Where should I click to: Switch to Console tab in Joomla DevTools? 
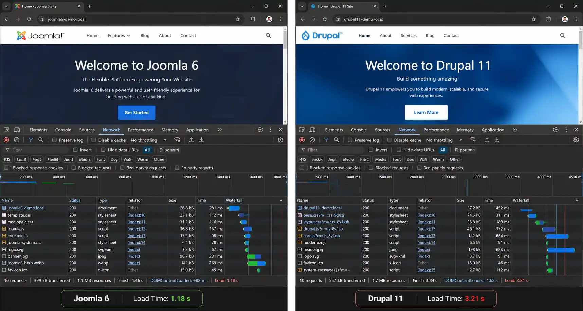tap(63, 130)
